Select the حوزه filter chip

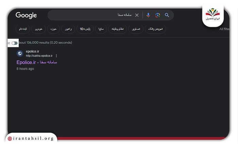coord(53,29)
